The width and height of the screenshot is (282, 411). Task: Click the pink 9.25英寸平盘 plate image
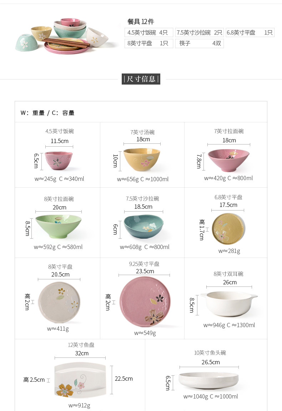(x=145, y=302)
